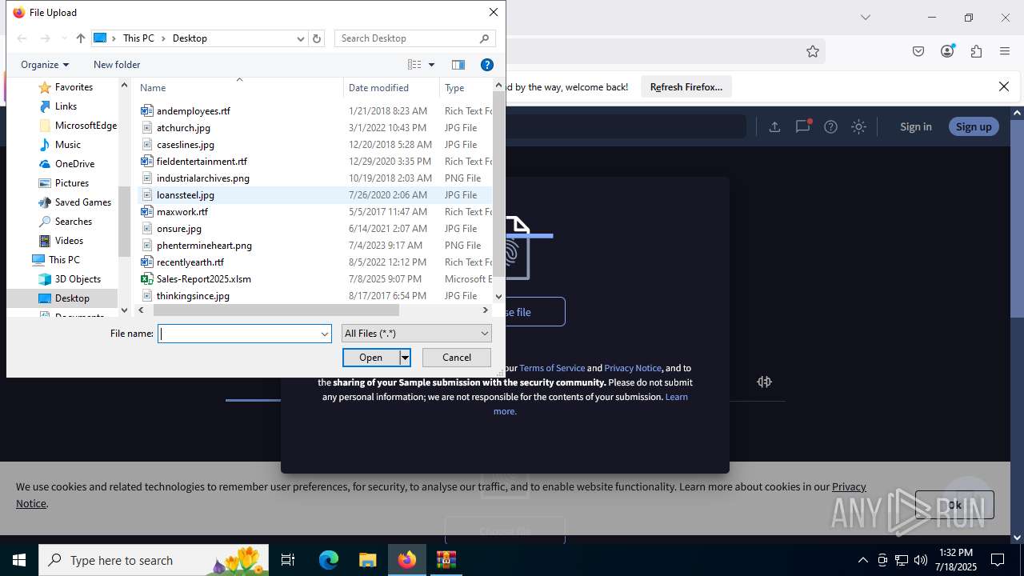
Task: Expand the File name combo box dropdown
Action: [325, 334]
